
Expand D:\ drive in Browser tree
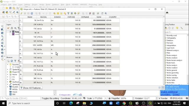tap(8, 79)
